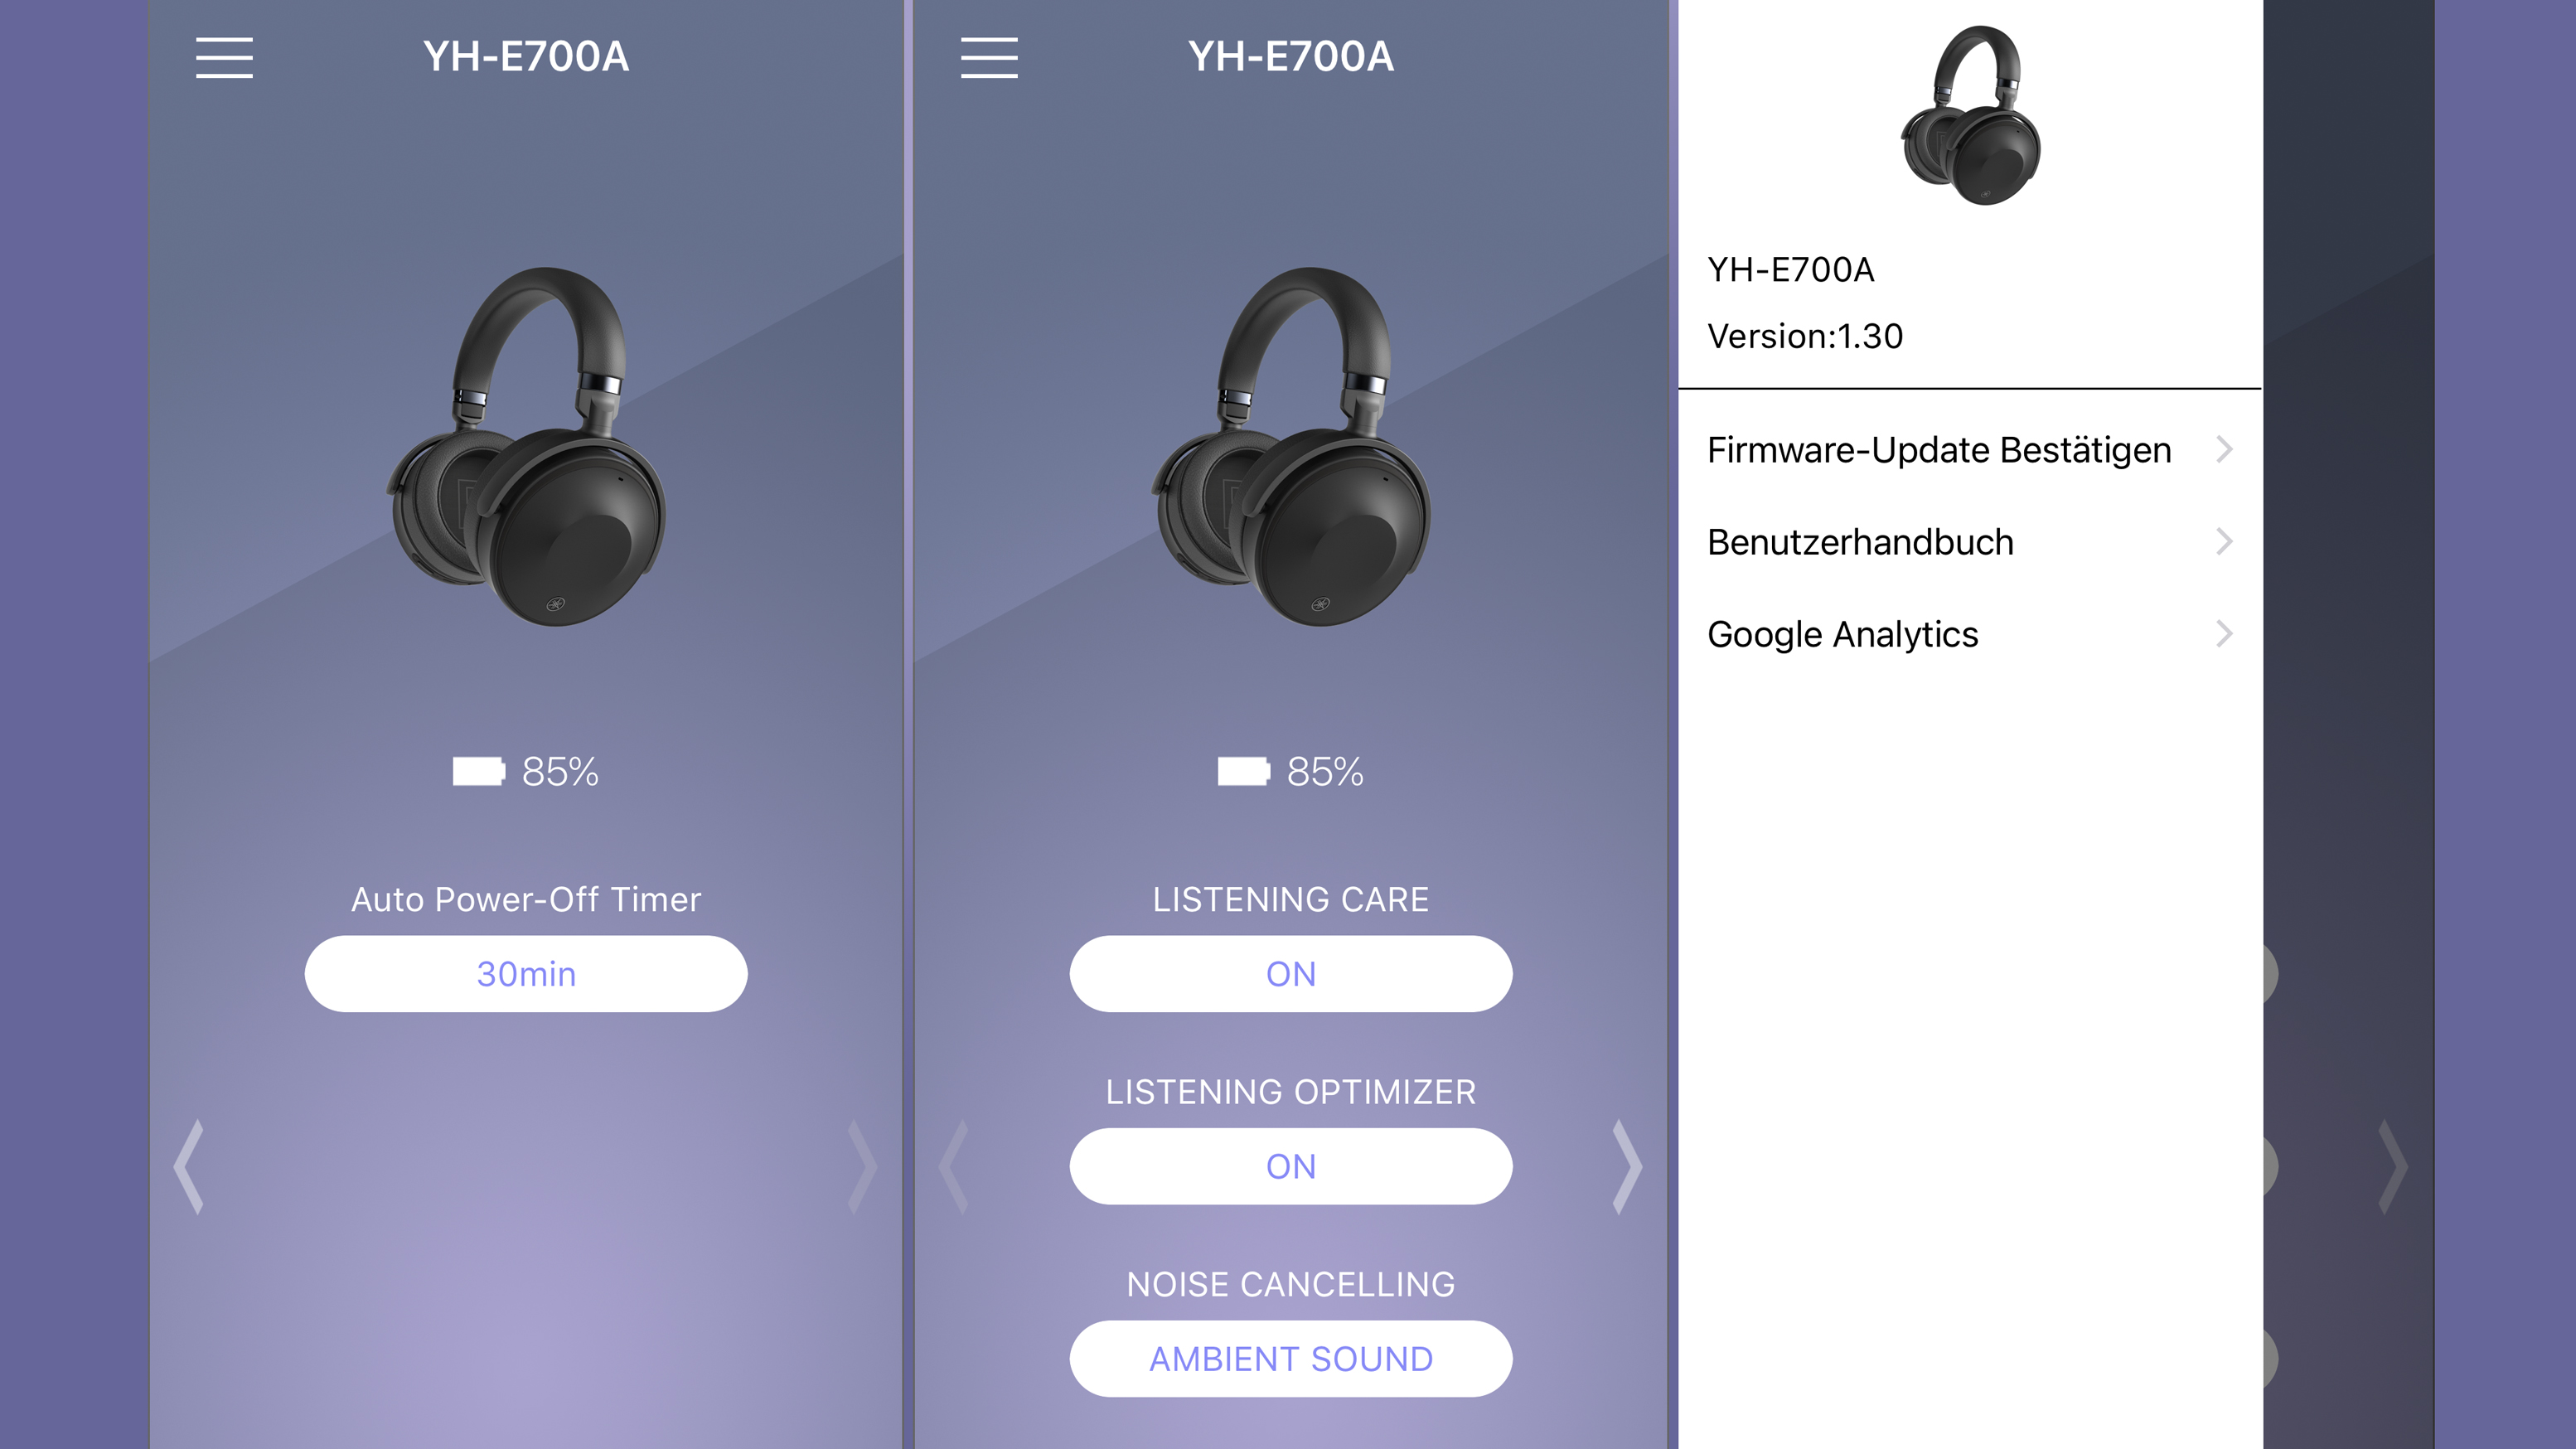Go to next page on Listening Care screen

[1627, 1166]
